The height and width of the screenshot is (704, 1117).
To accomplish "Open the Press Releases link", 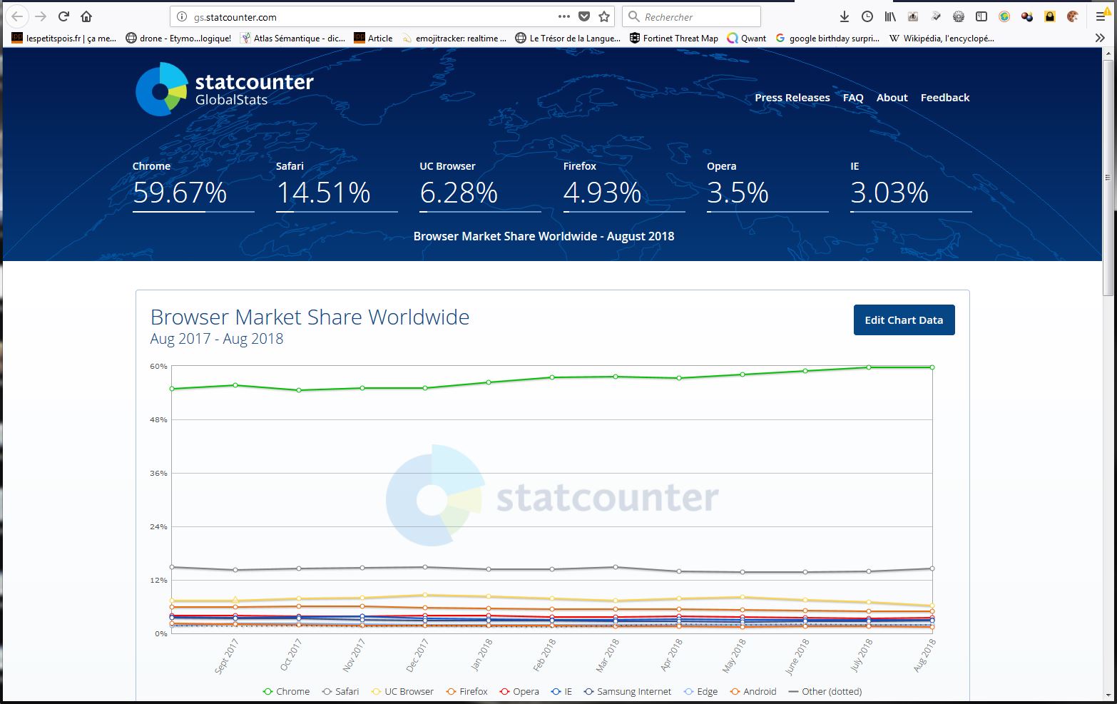I will pyautogui.click(x=792, y=98).
